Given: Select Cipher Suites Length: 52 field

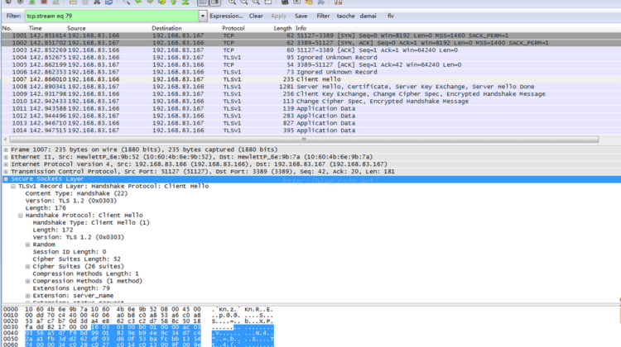Looking at the screenshot, I should tap(76, 259).
